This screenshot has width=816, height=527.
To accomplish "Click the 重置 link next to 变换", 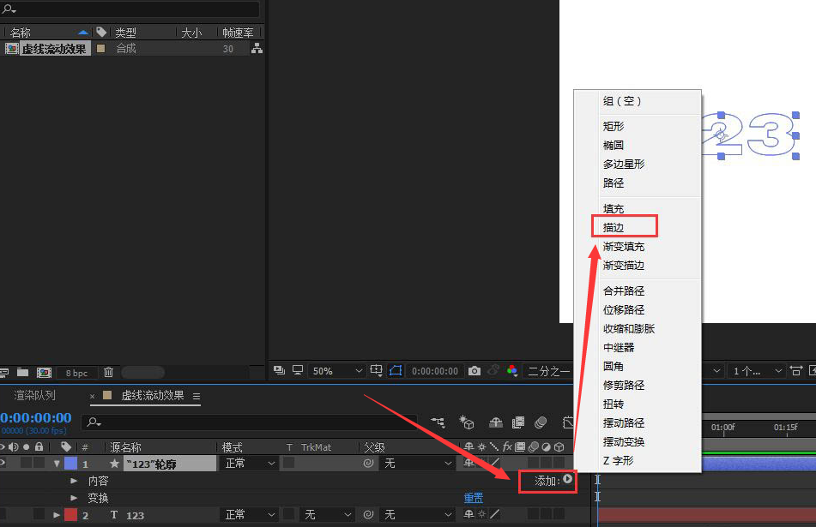I will click(x=473, y=498).
